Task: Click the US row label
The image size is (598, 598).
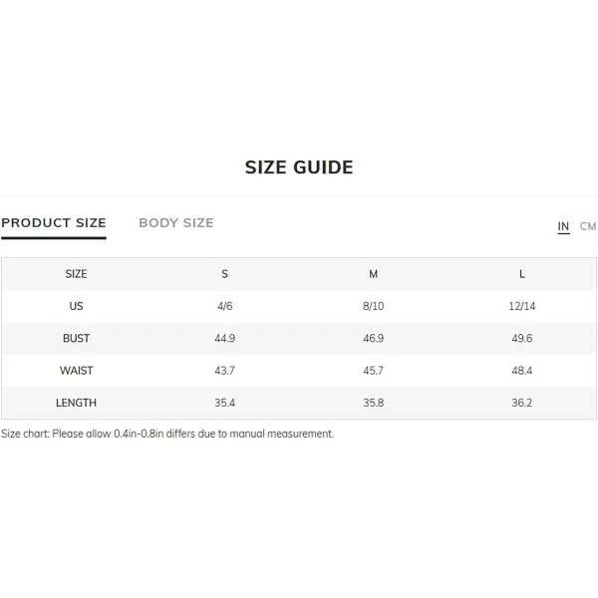Action: point(76,306)
